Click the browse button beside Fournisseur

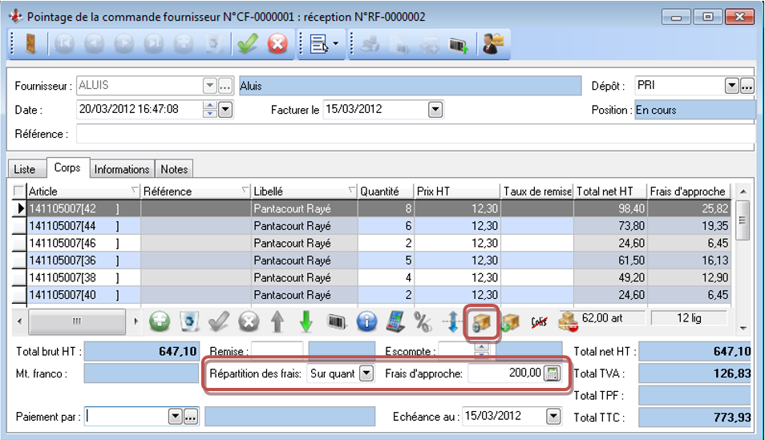(225, 86)
